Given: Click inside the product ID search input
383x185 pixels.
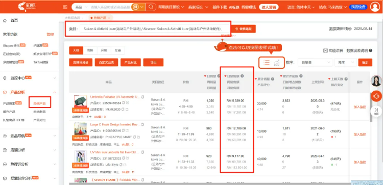Looking at the screenshot, I should [110, 7].
